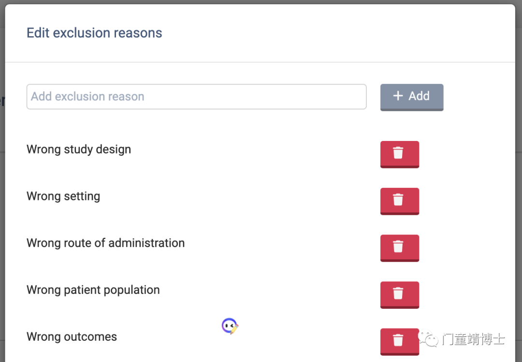
Task: Click the '门童靖博士' watermark text
Action: click(x=473, y=339)
